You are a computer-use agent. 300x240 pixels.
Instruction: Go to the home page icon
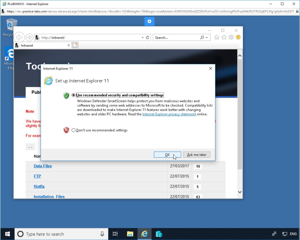[217, 37]
